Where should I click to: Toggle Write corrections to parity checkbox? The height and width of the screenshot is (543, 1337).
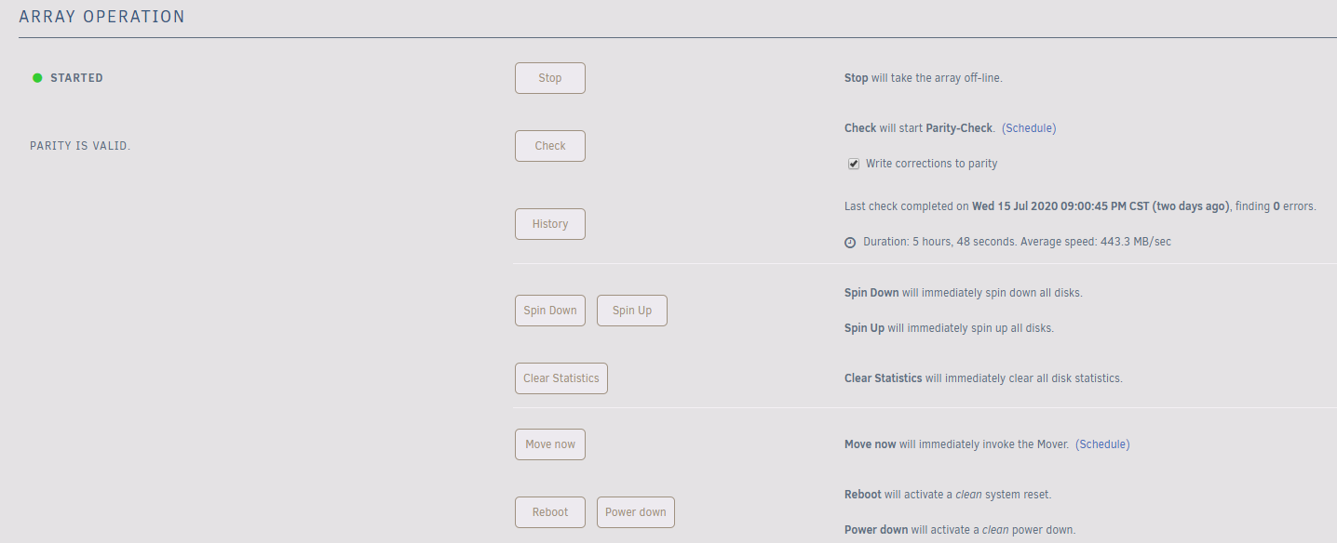click(854, 164)
